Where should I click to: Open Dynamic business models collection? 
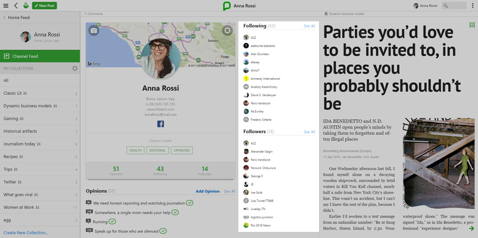(40, 106)
